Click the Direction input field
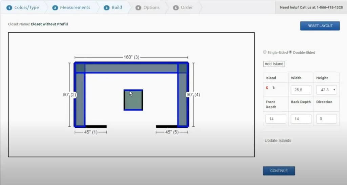 click(326, 119)
